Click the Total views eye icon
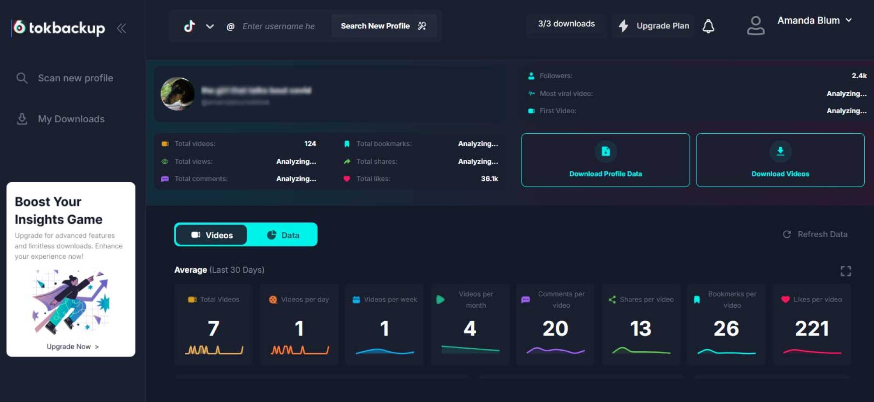The width and height of the screenshot is (874, 402). (165, 162)
